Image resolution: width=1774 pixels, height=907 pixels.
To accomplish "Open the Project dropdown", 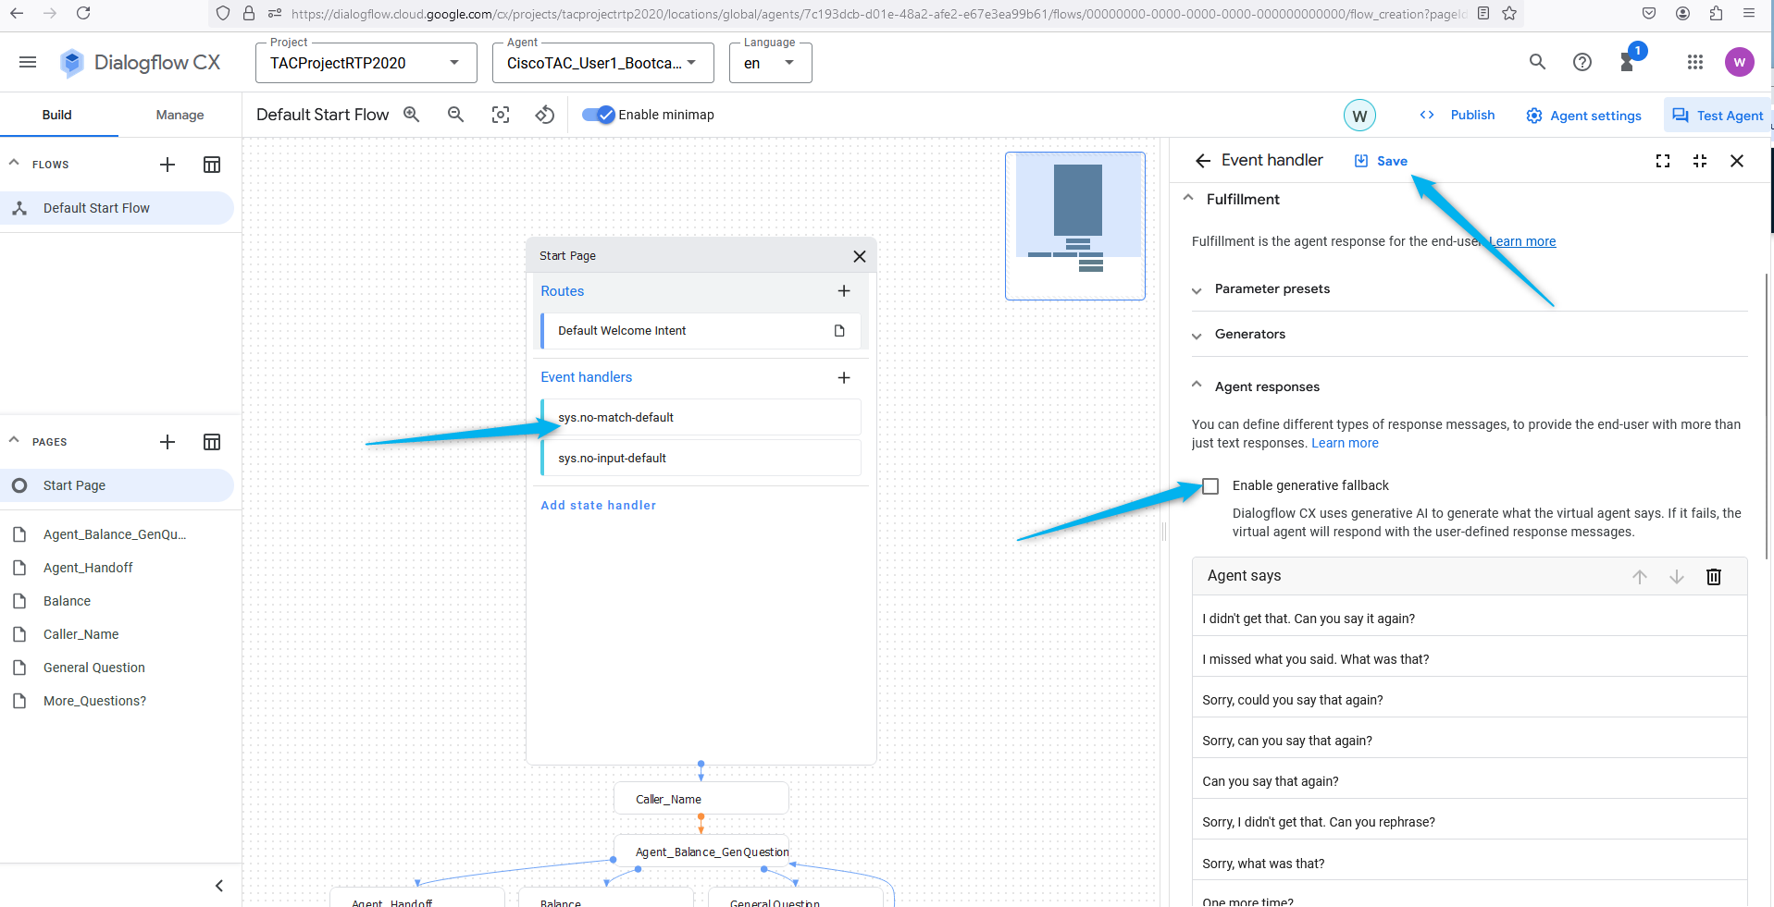I will coord(366,63).
